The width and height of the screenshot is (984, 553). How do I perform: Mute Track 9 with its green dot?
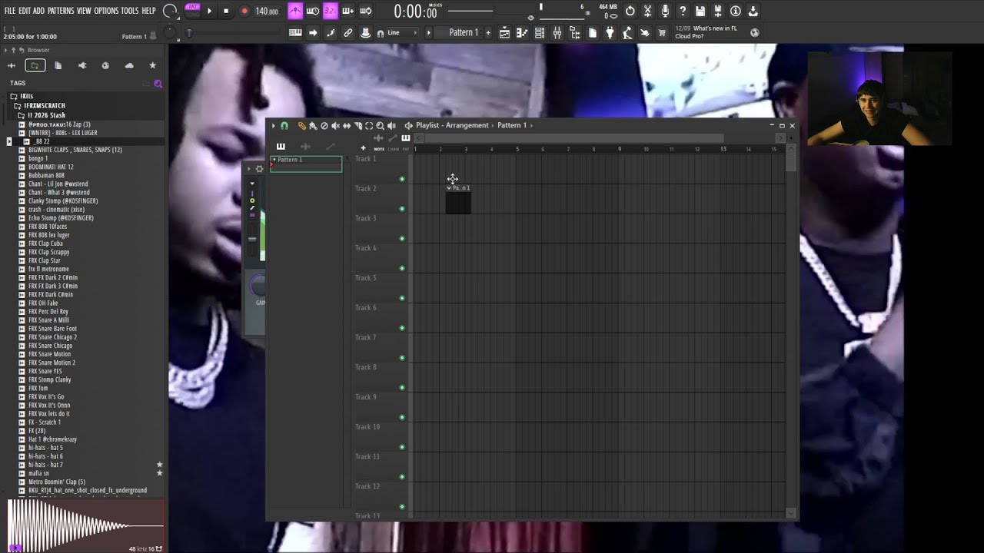point(402,417)
